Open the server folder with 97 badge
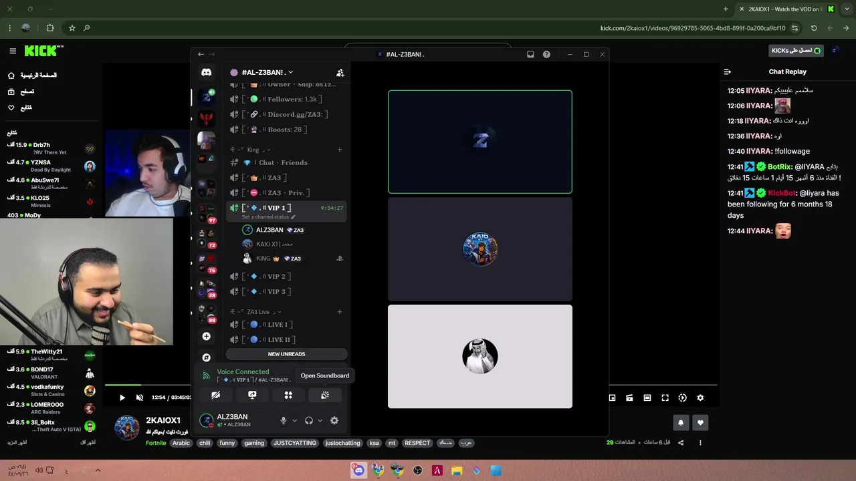This screenshot has height=481, width=856. pyautogui.click(x=207, y=213)
